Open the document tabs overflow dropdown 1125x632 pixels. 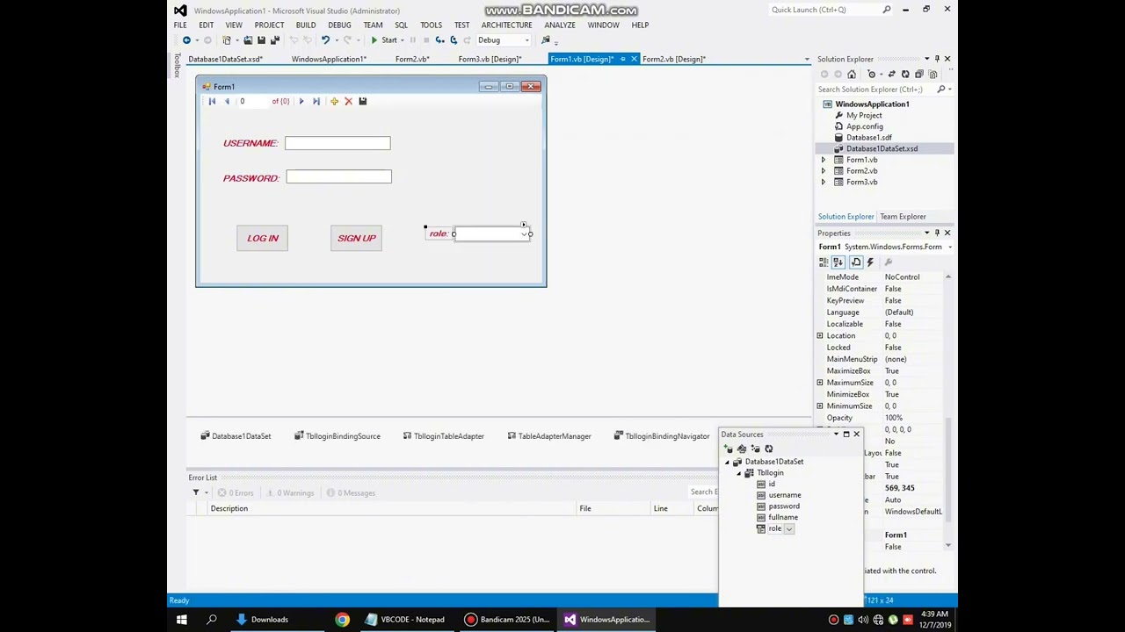[807, 59]
